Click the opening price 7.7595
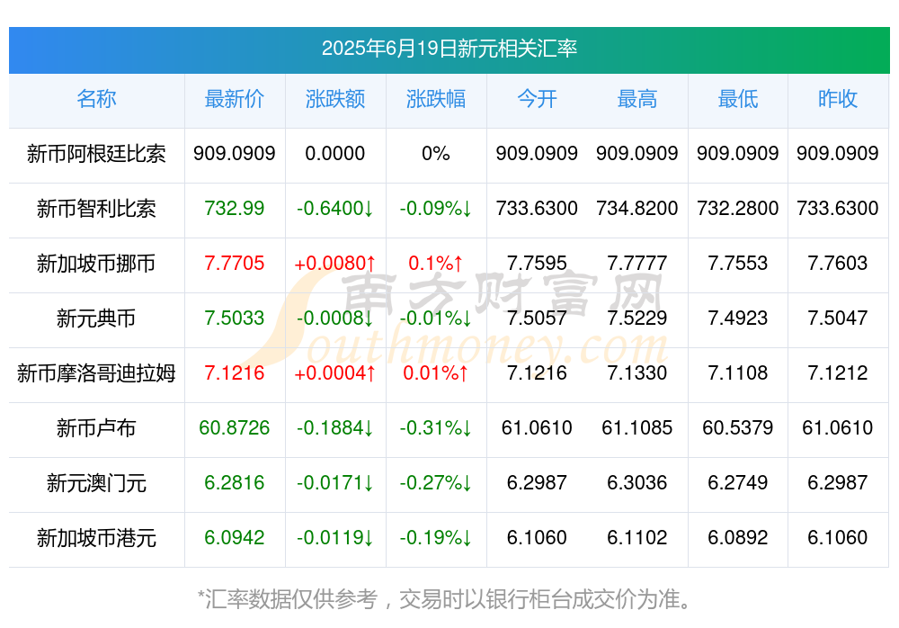This screenshot has width=899, height=628. click(x=537, y=263)
